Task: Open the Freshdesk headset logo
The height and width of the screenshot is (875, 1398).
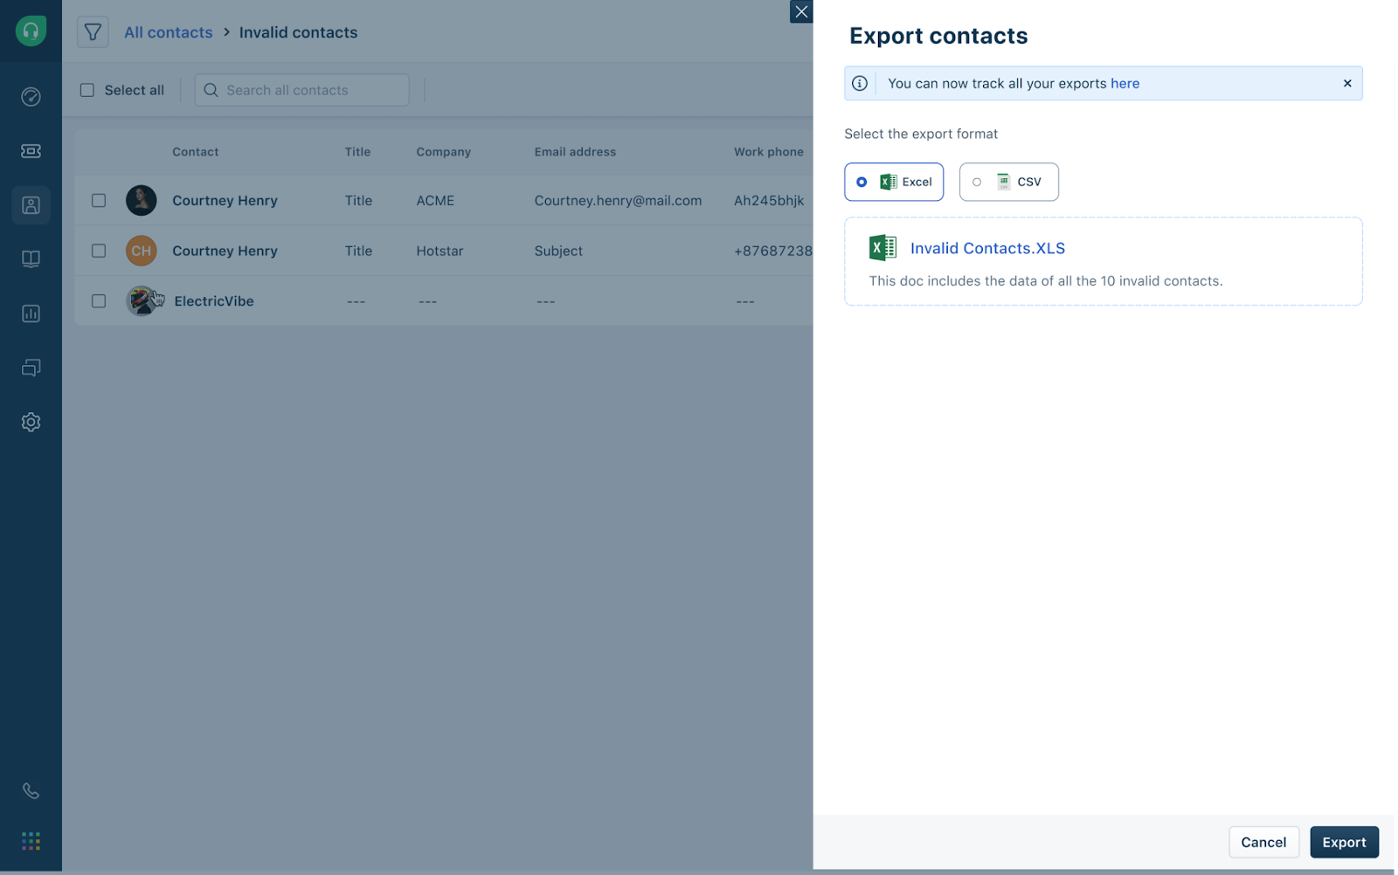Action: (31, 31)
